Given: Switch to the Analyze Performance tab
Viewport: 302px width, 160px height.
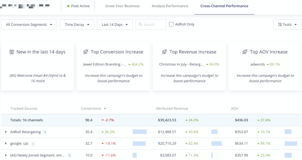Looking at the screenshot, I should coord(170,6).
